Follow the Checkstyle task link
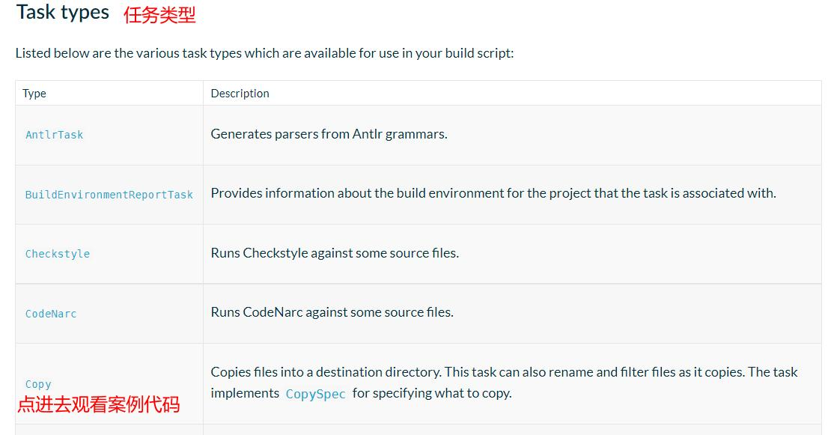This screenshot has height=435, width=828. click(x=58, y=254)
